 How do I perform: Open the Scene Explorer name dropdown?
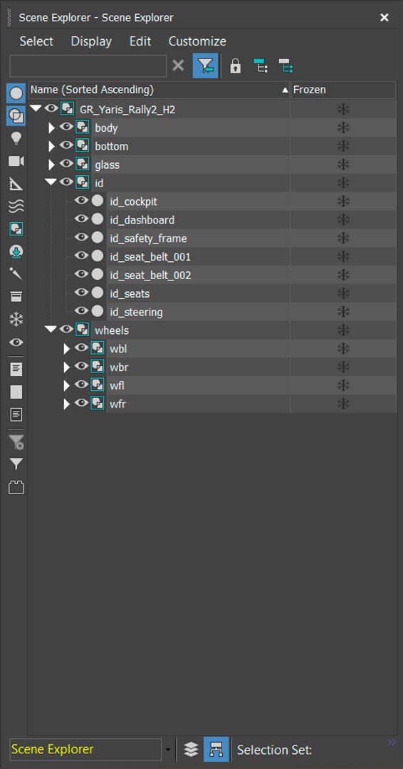click(169, 749)
